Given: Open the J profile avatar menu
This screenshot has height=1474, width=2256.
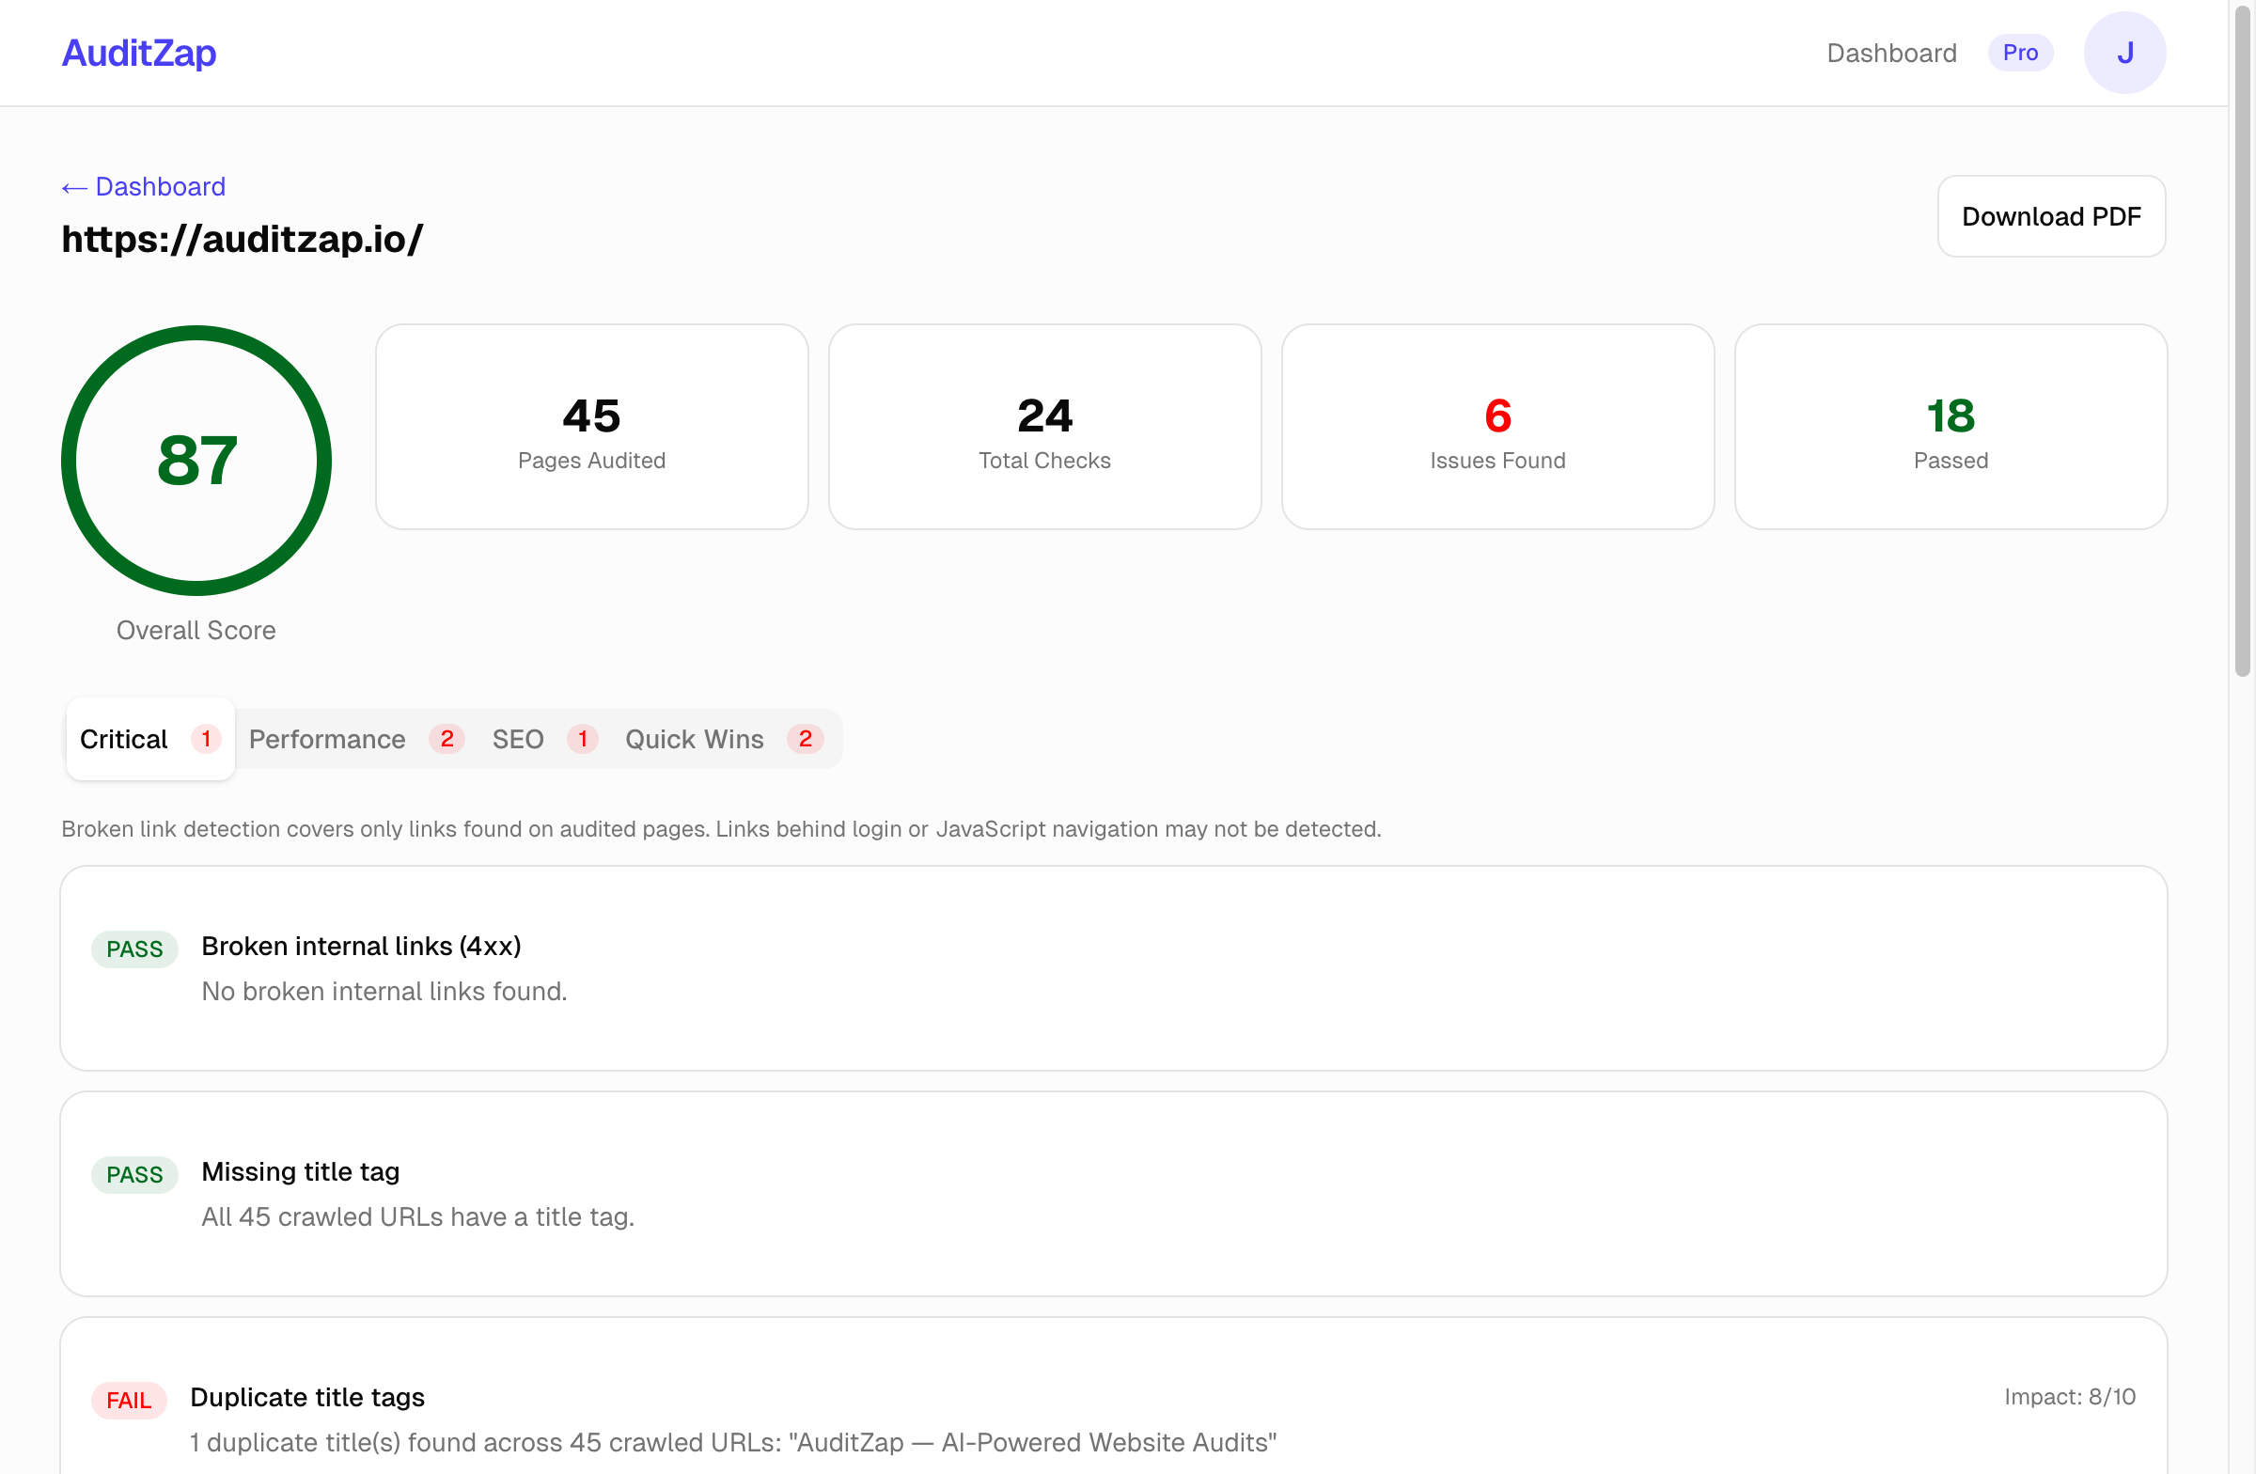Looking at the screenshot, I should click(x=2125, y=52).
